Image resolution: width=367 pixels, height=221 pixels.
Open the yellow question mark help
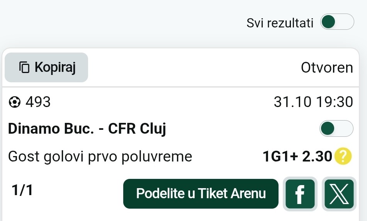click(343, 156)
